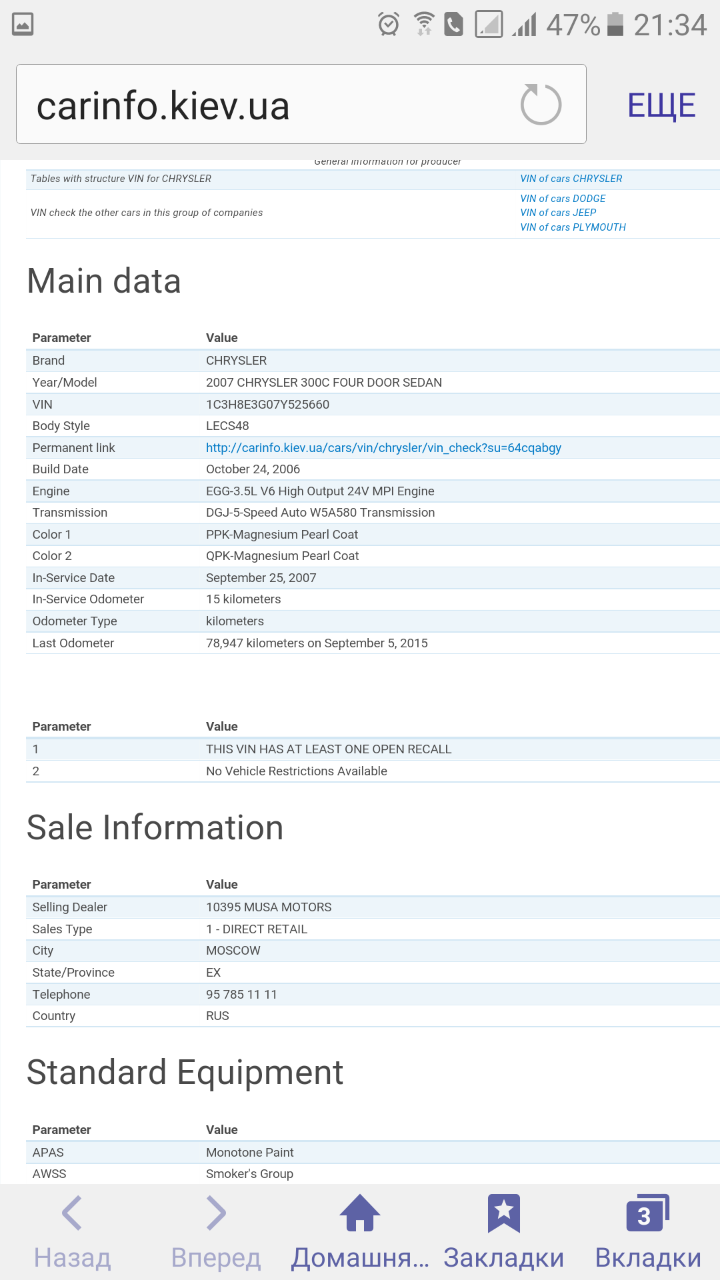Open the home page icon
Image resolution: width=720 pixels, height=1280 pixels.
click(x=360, y=1213)
